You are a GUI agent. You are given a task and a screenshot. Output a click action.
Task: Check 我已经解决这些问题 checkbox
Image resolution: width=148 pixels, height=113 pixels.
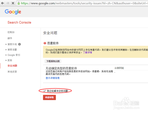[44, 91]
